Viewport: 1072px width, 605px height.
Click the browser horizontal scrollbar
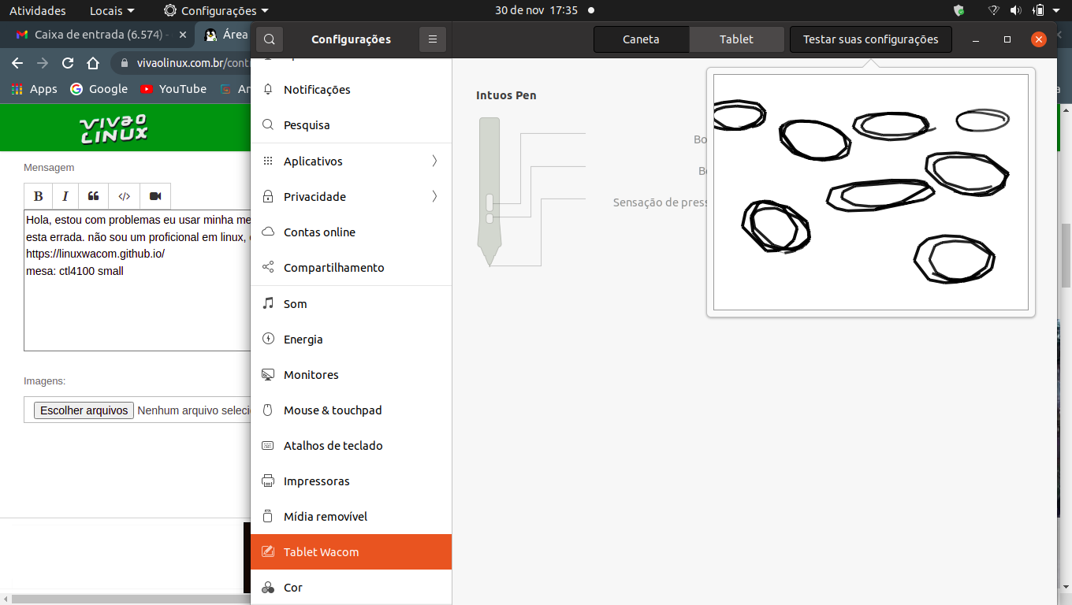click(130, 599)
